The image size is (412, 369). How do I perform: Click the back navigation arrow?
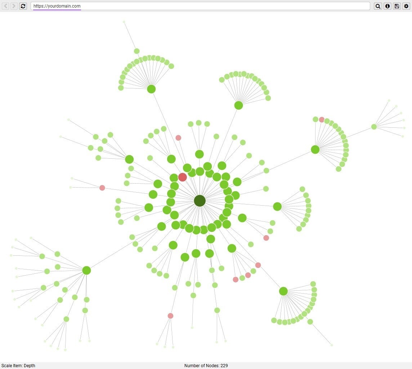click(x=5, y=6)
